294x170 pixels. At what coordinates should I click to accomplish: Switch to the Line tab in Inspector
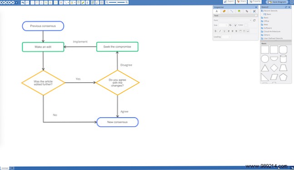tap(232, 11)
